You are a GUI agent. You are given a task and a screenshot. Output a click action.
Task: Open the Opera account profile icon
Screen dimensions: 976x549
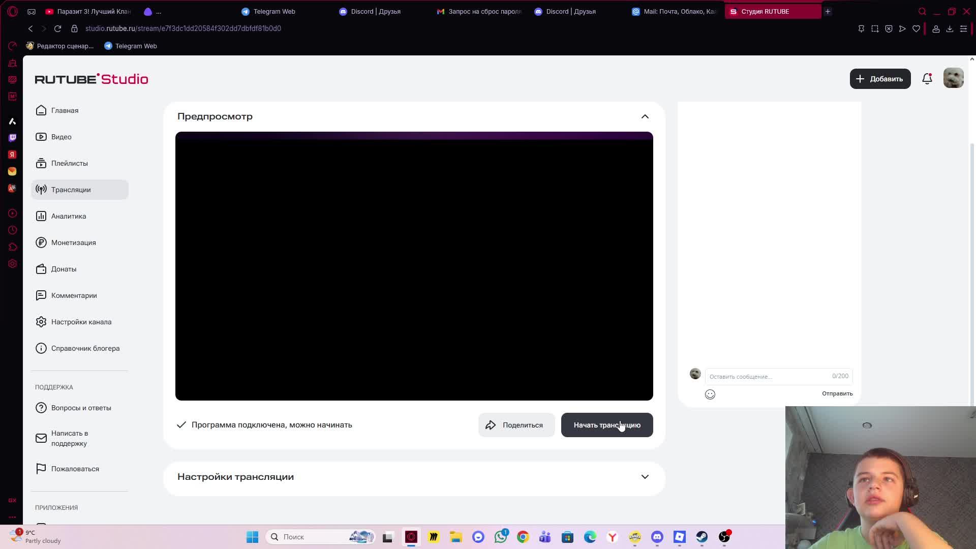point(936,29)
